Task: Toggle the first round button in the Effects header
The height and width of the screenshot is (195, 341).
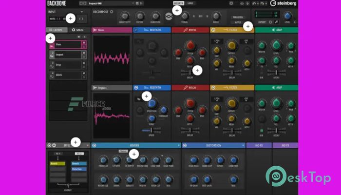Action: 49,145
